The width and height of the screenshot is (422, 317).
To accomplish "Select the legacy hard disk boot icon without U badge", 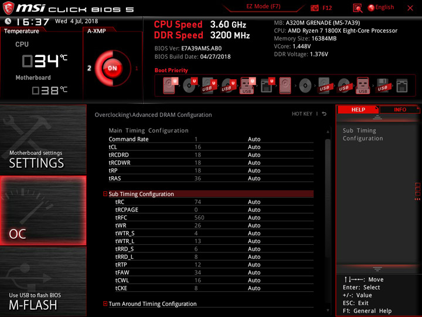I will point(285,86).
